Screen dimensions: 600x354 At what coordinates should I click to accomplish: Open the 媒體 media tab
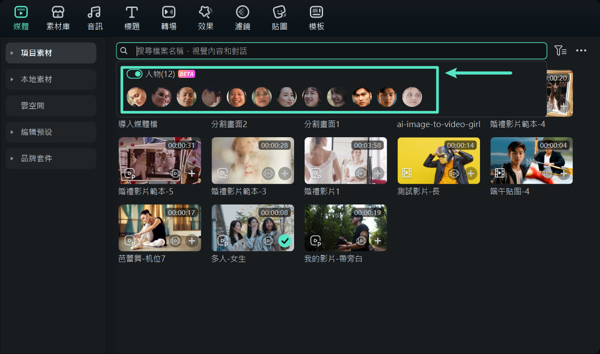click(x=21, y=18)
